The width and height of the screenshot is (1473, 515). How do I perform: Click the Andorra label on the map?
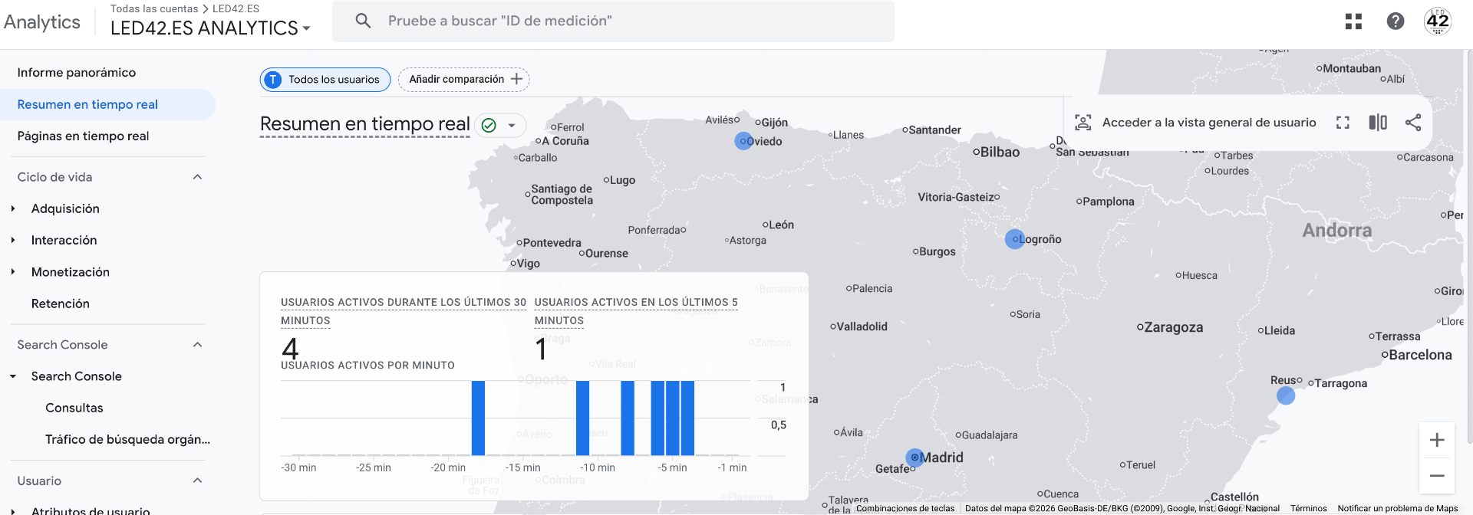(x=1337, y=230)
